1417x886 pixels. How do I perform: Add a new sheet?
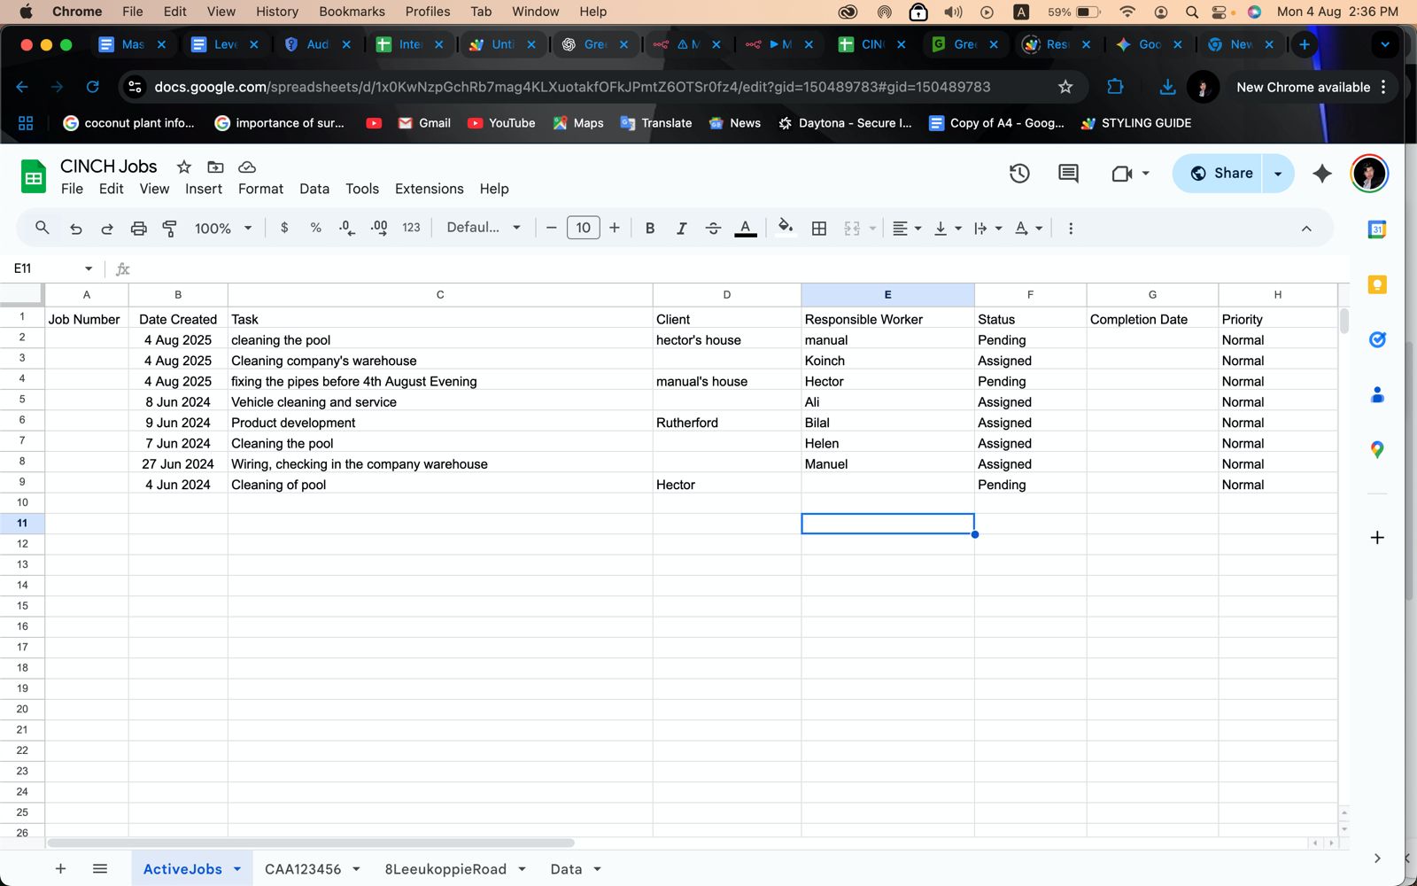coord(60,869)
